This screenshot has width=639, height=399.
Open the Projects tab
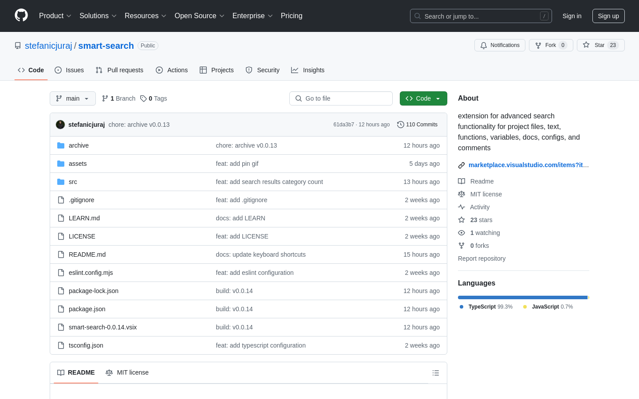217,70
